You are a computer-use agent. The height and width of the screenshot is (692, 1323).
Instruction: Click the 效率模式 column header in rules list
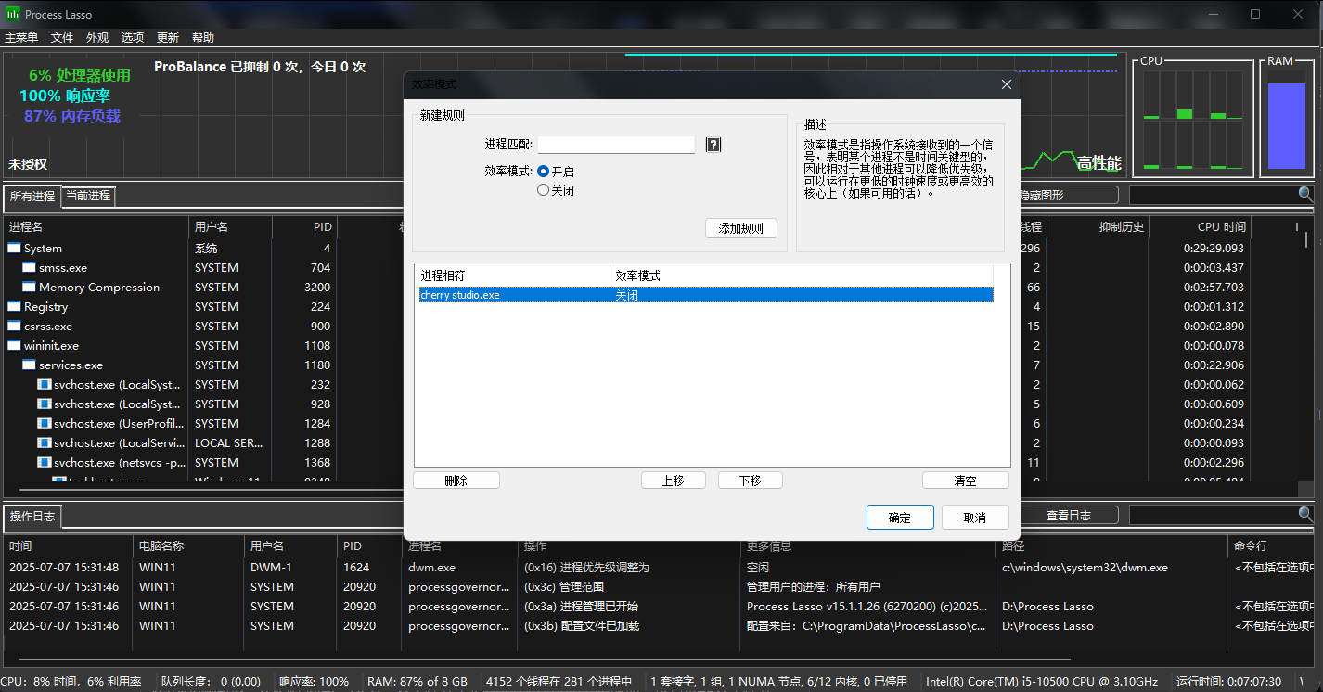pos(803,276)
